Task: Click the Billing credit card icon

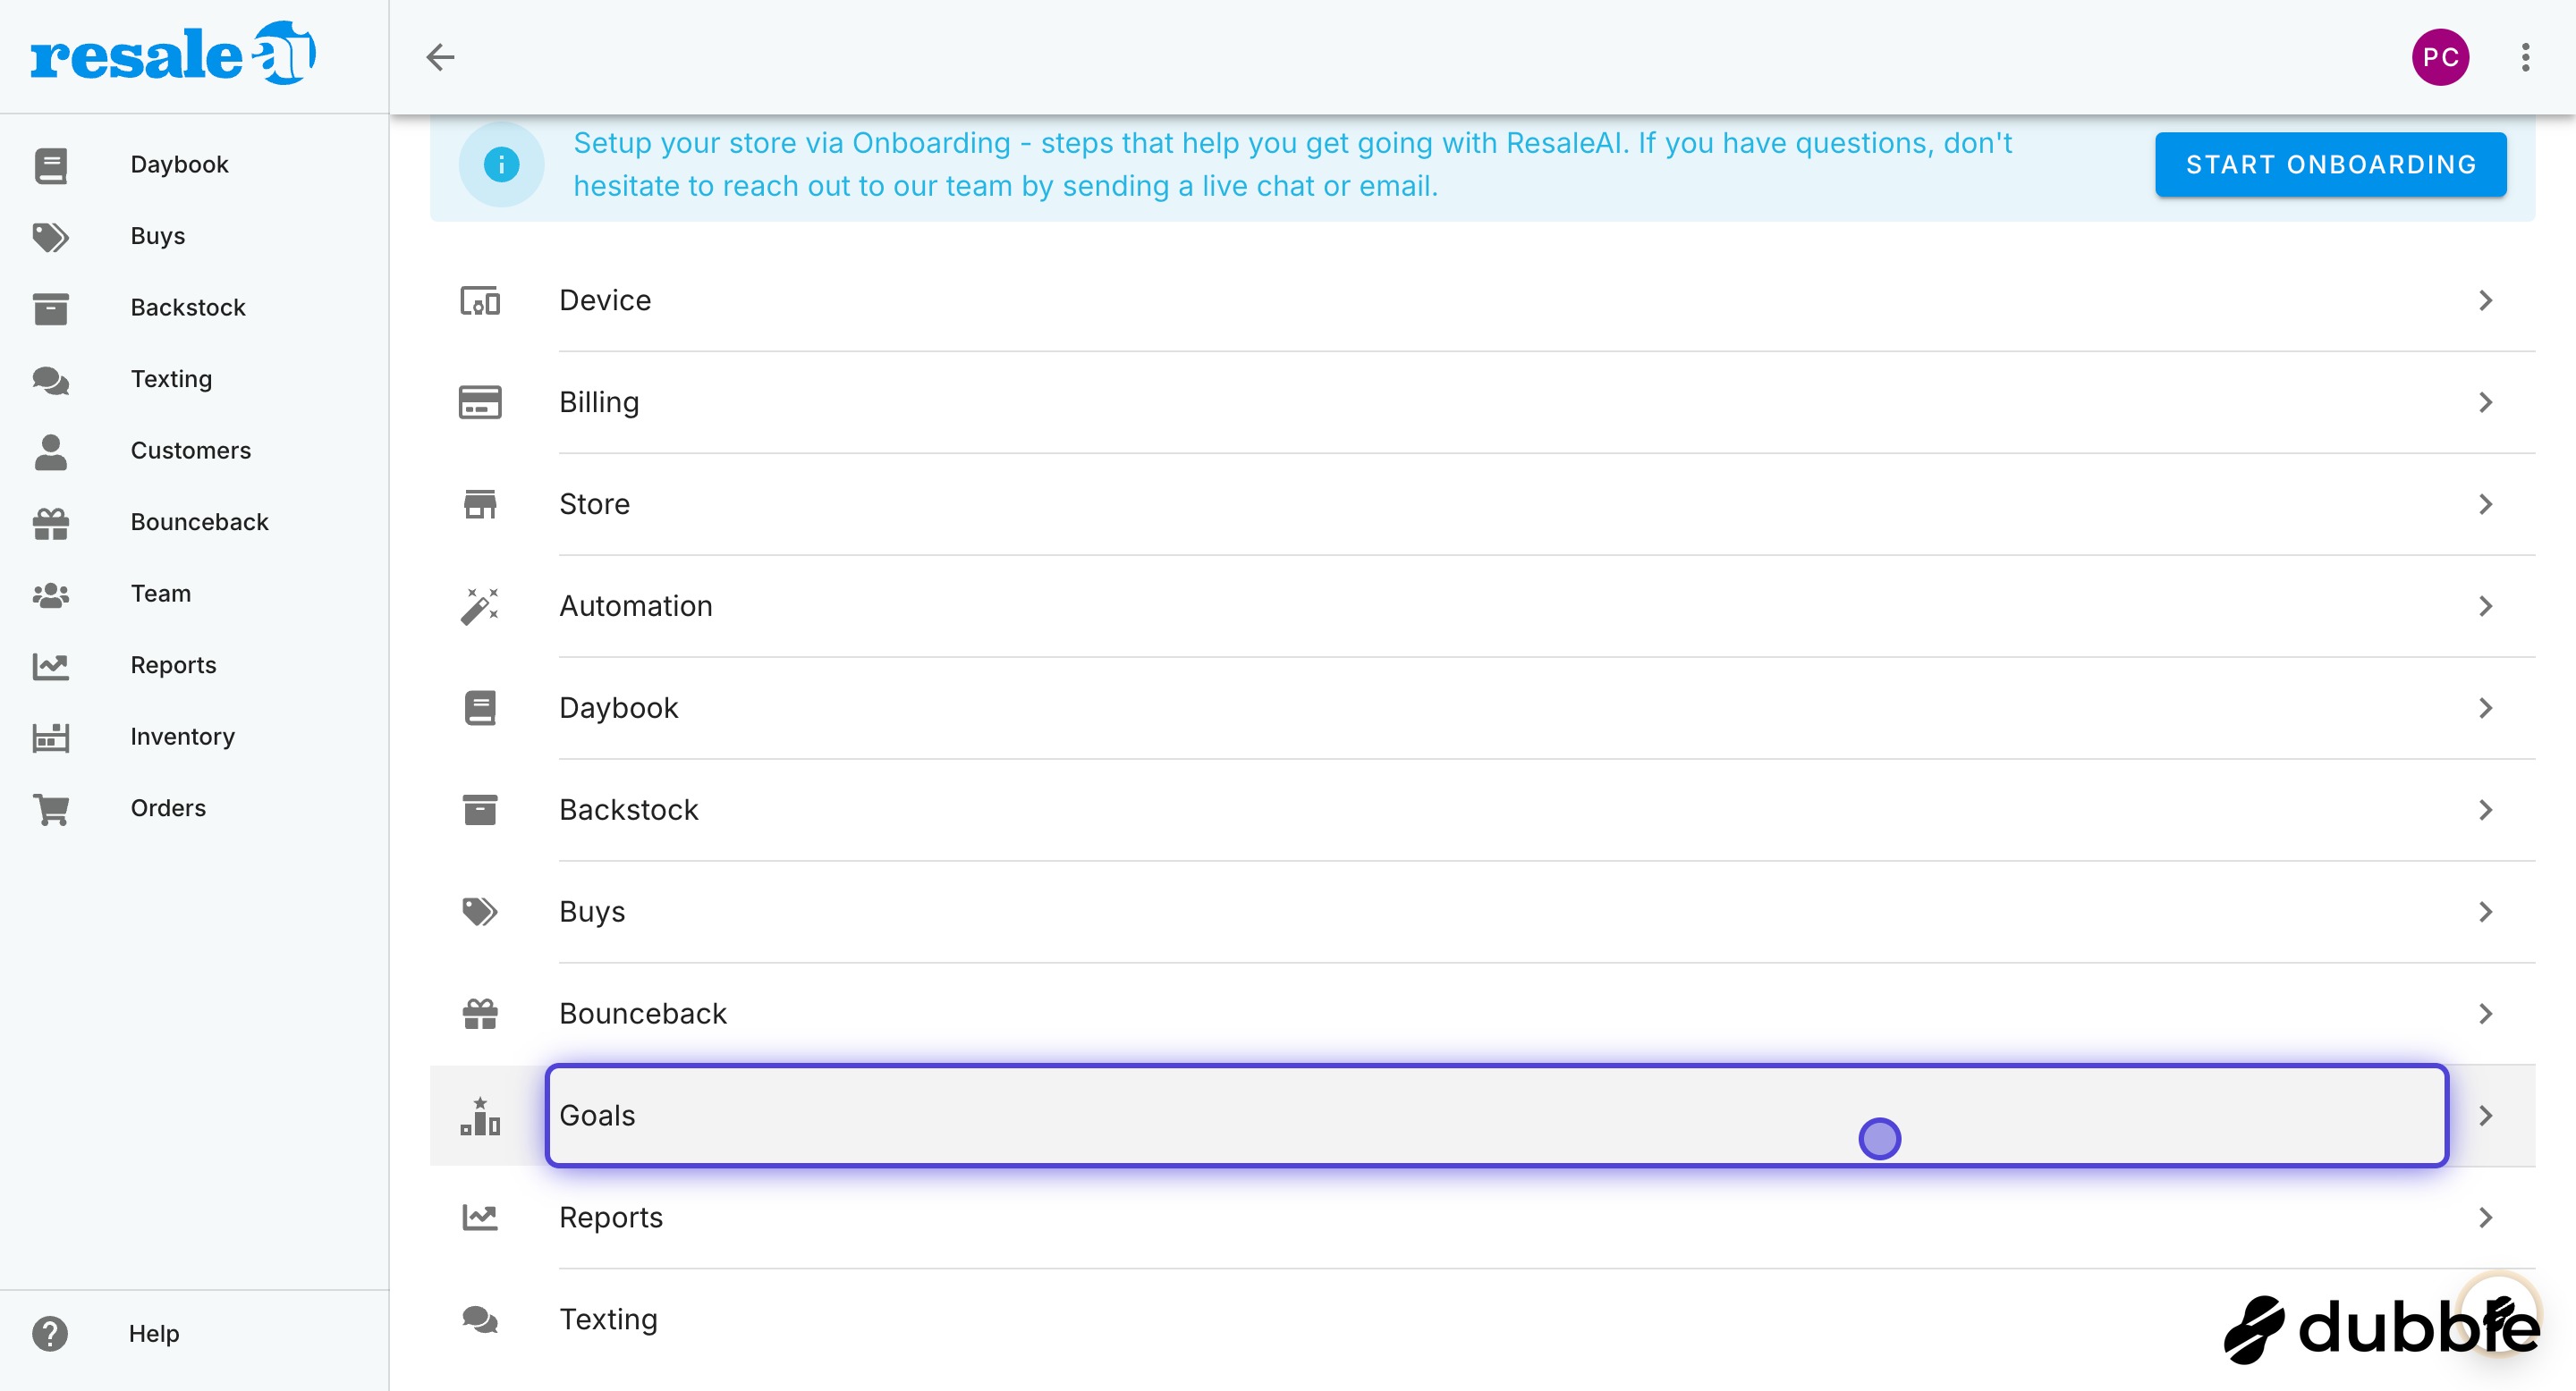Action: pyautogui.click(x=480, y=402)
